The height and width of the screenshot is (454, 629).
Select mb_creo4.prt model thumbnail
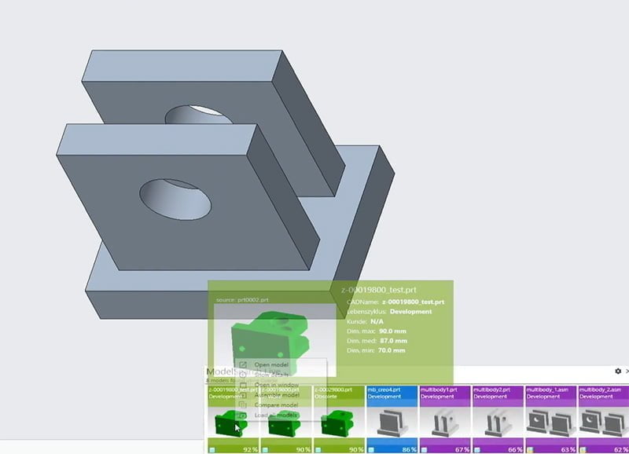pos(392,423)
